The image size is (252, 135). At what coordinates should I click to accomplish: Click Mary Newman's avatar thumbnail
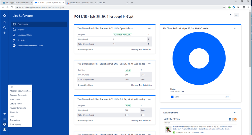click(x=168, y=129)
